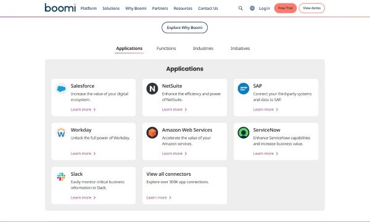Switch to the Industries tab
The height and width of the screenshot is (222, 370).
click(203, 48)
